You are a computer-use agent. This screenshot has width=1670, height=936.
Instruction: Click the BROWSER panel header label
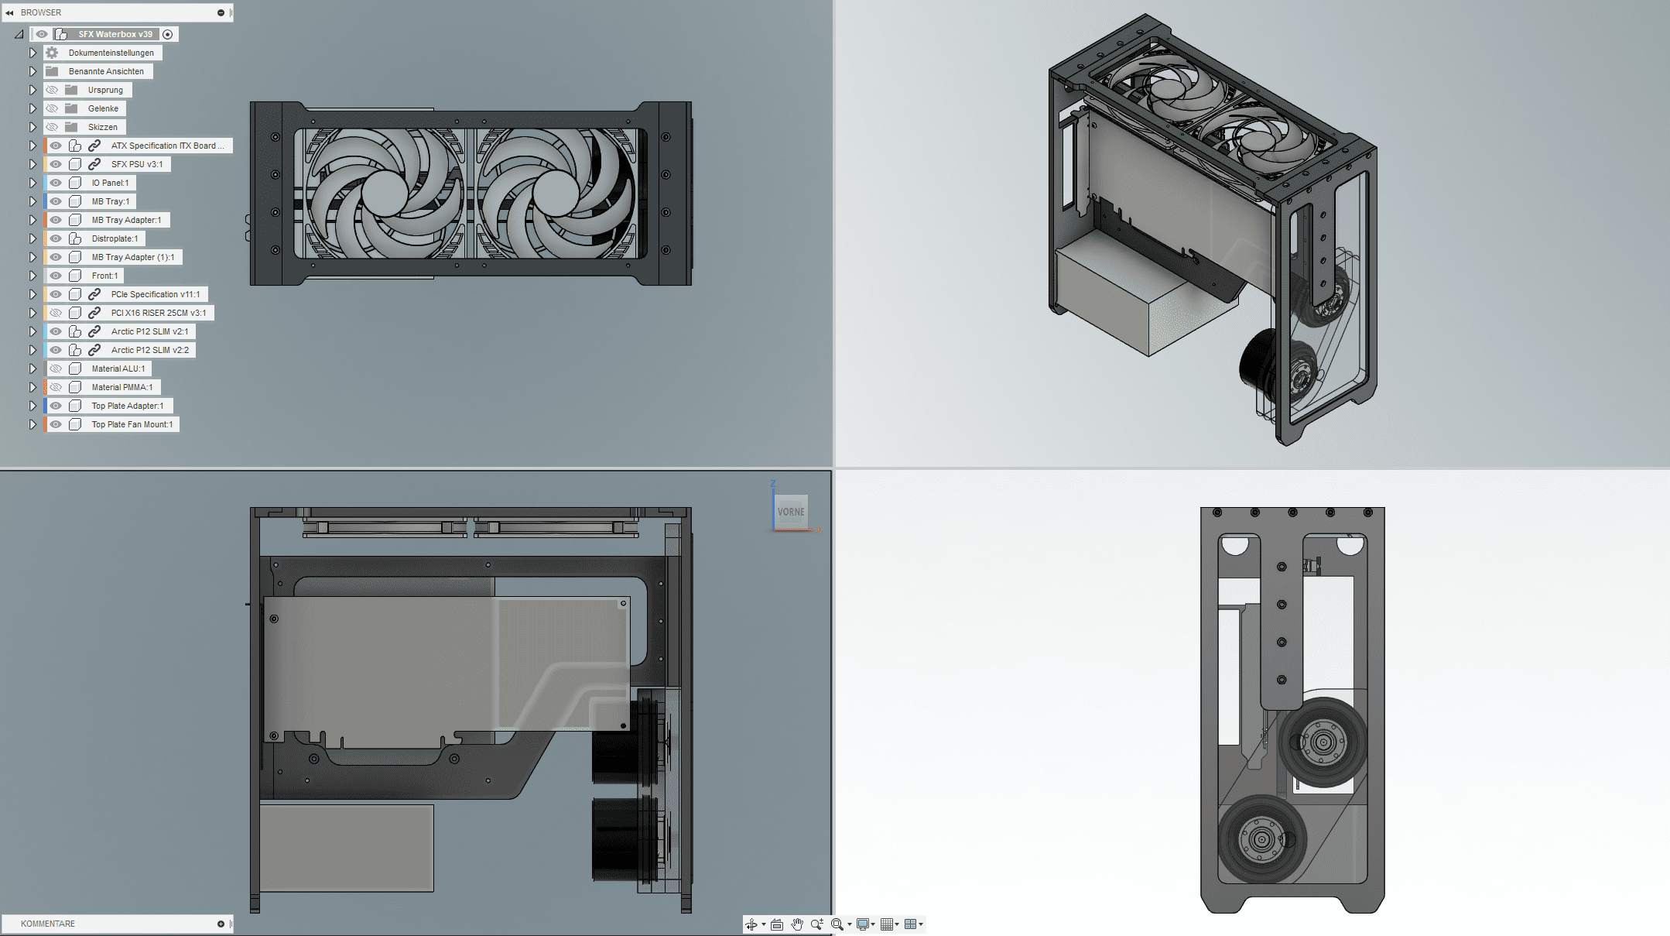41,12
